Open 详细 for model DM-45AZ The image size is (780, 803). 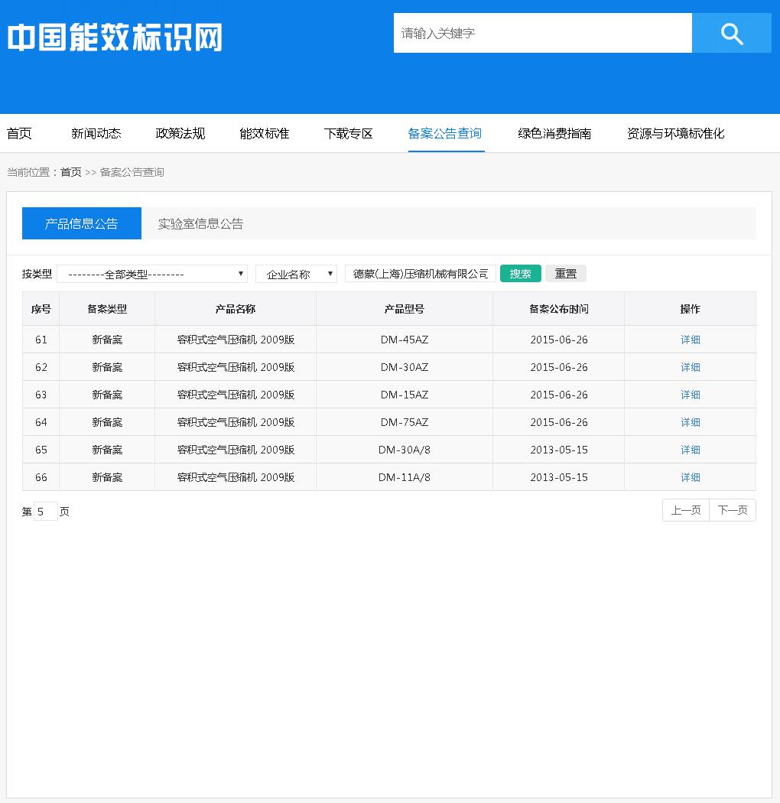(690, 340)
